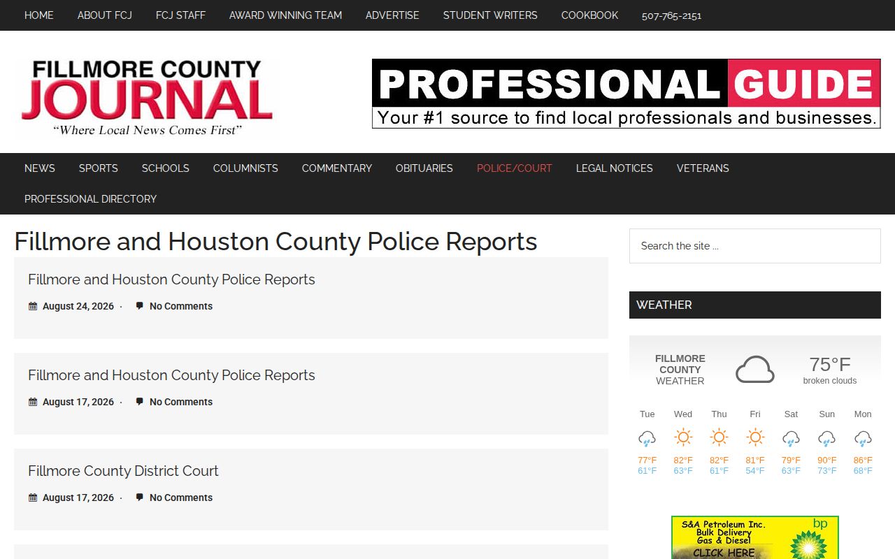Focus the Search the site field
Viewport: 895px width, 559px height.
pos(755,246)
